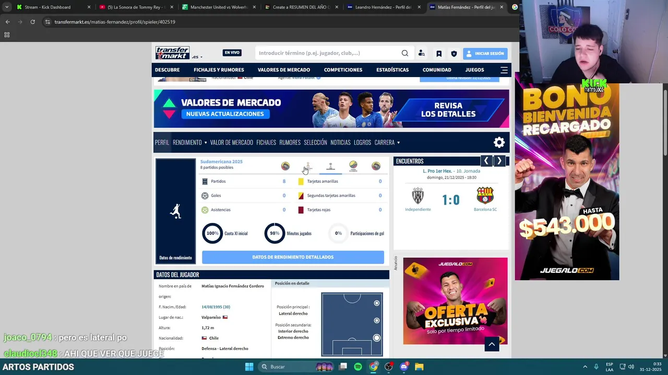Click the En Vivo button

tap(232, 53)
